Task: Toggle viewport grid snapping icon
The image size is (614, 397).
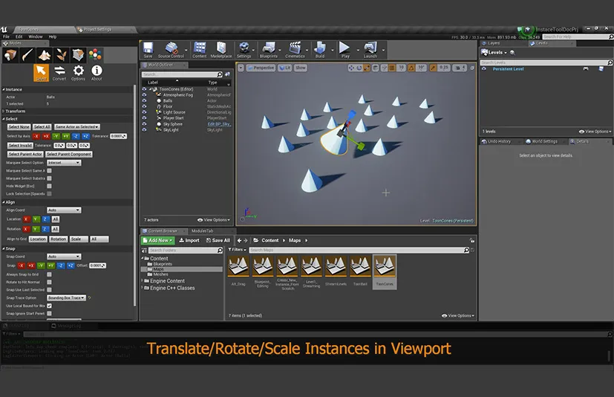Action: click(392, 68)
